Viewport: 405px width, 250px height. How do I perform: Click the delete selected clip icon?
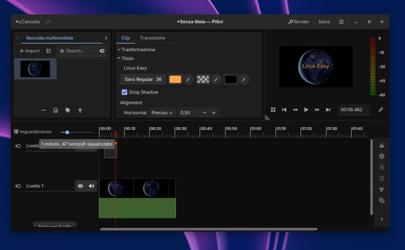point(381,156)
